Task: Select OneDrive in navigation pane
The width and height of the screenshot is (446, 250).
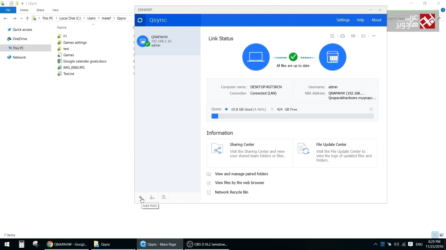Action: (x=20, y=39)
